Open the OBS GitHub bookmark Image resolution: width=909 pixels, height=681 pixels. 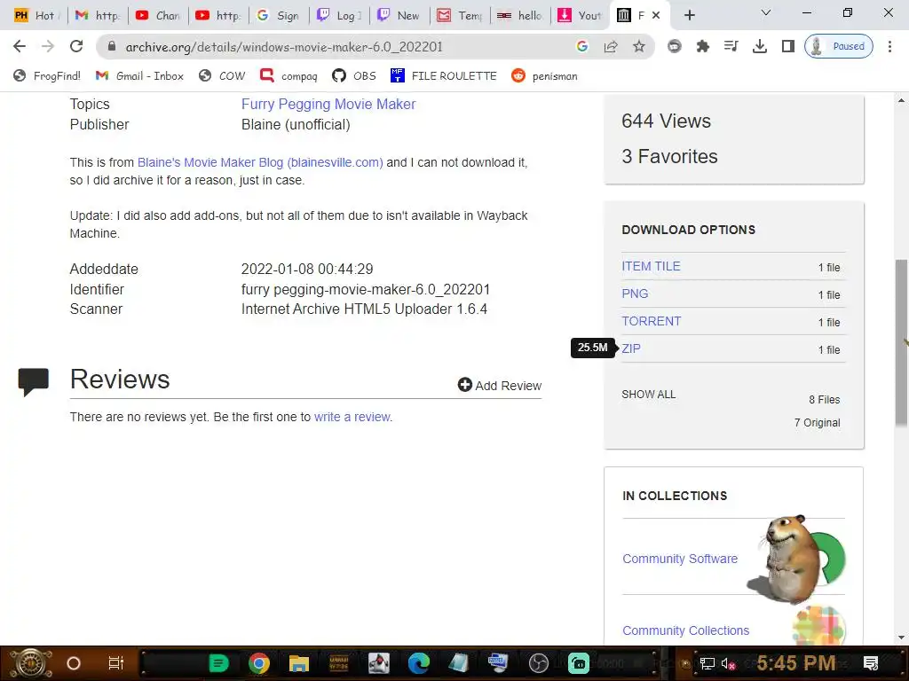click(353, 76)
